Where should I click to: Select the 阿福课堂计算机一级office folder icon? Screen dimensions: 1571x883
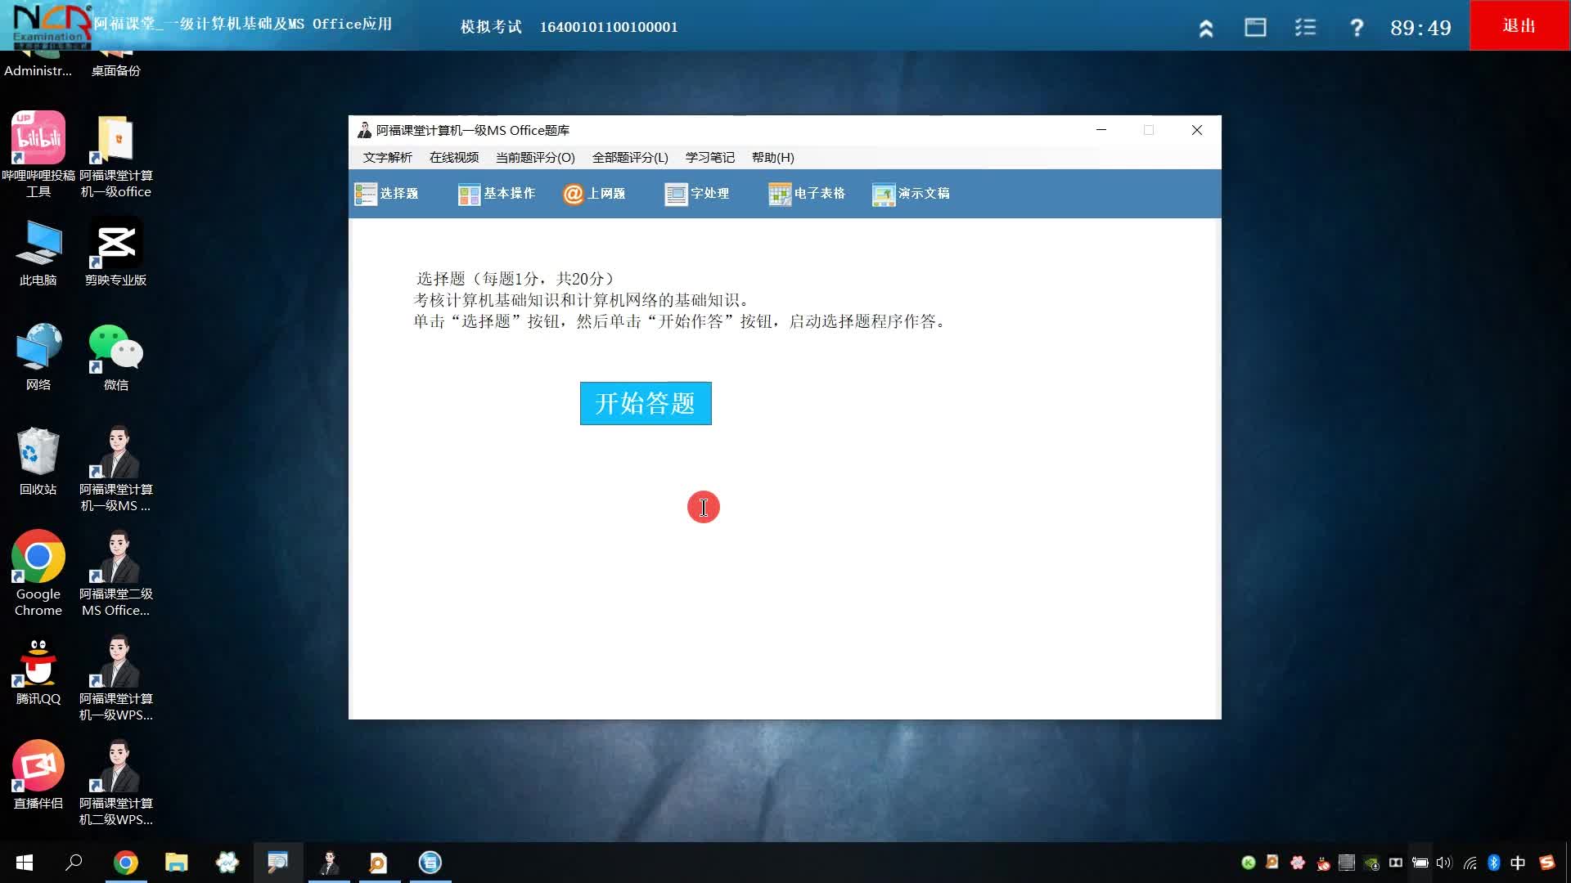116,155
